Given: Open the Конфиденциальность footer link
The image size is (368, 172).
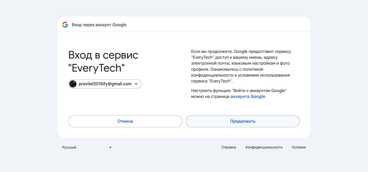Looking at the screenshot, I should point(264,147).
